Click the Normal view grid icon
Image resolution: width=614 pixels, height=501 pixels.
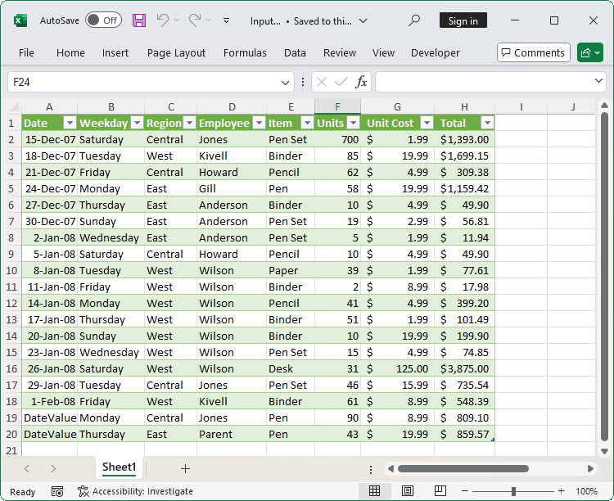(374, 491)
